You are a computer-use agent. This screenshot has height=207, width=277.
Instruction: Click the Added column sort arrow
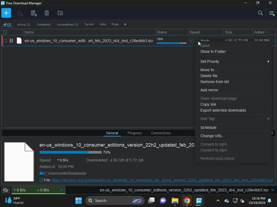tap(267, 32)
